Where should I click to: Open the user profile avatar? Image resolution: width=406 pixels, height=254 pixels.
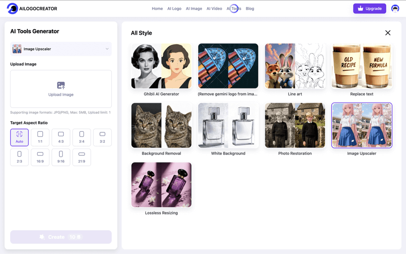coord(395,8)
